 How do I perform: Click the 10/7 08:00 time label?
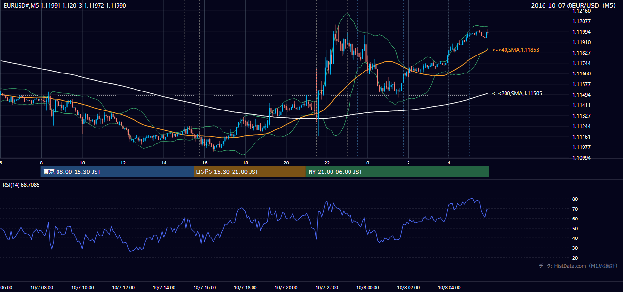(41, 288)
